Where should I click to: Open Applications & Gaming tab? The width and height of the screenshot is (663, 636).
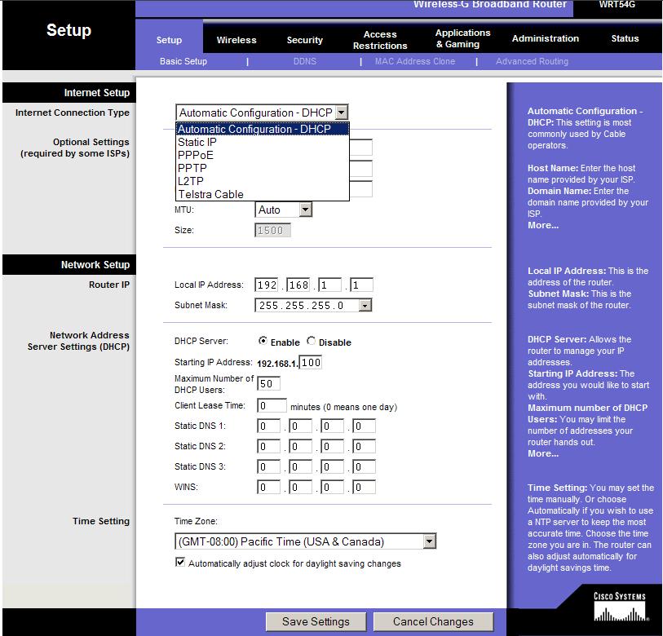point(462,38)
